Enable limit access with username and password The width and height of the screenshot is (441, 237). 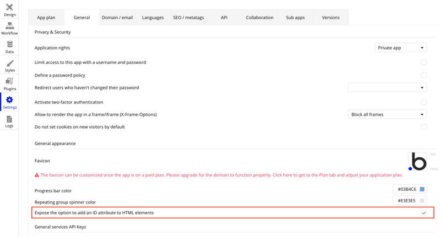click(x=424, y=62)
